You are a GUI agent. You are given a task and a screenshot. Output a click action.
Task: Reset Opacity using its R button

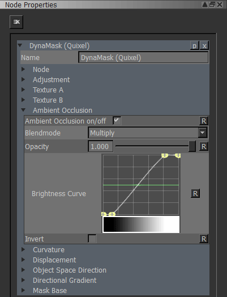(204, 146)
